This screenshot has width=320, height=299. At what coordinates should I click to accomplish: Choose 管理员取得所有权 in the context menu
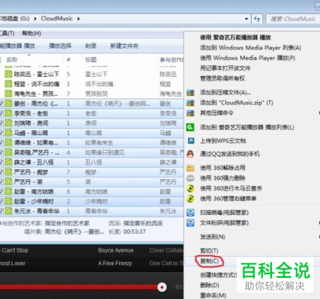(x=222, y=78)
